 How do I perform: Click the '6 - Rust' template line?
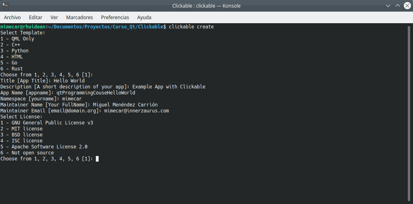12,69
